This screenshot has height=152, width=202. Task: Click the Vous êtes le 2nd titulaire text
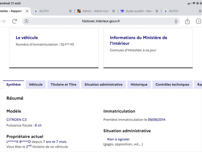37,146
